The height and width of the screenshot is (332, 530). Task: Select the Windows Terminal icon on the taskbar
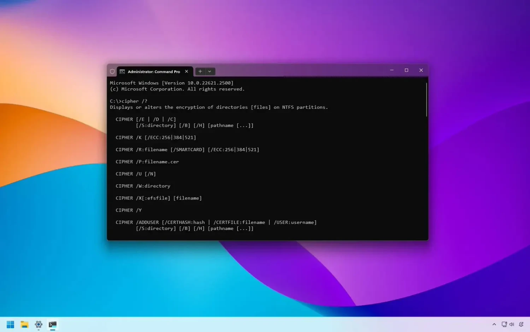pos(53,324)
